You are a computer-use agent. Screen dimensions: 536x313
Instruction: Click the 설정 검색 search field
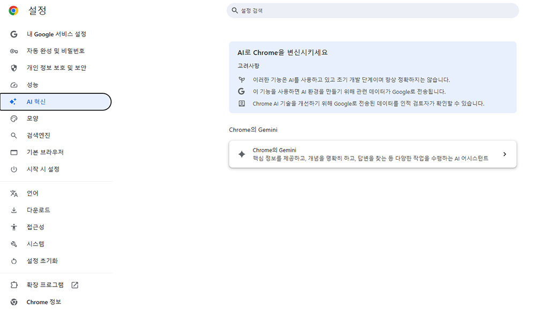tap(373, 11)
